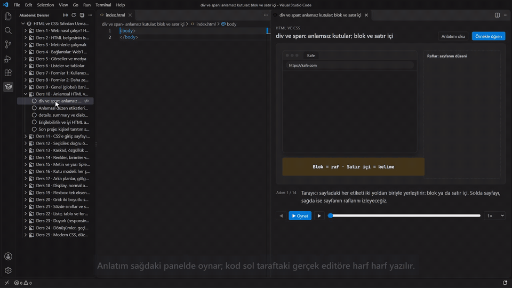512x288 pixels.
Task: Expand Ders 19 - Flexbox
Action: pyautogui.click(x=26, y=193)
